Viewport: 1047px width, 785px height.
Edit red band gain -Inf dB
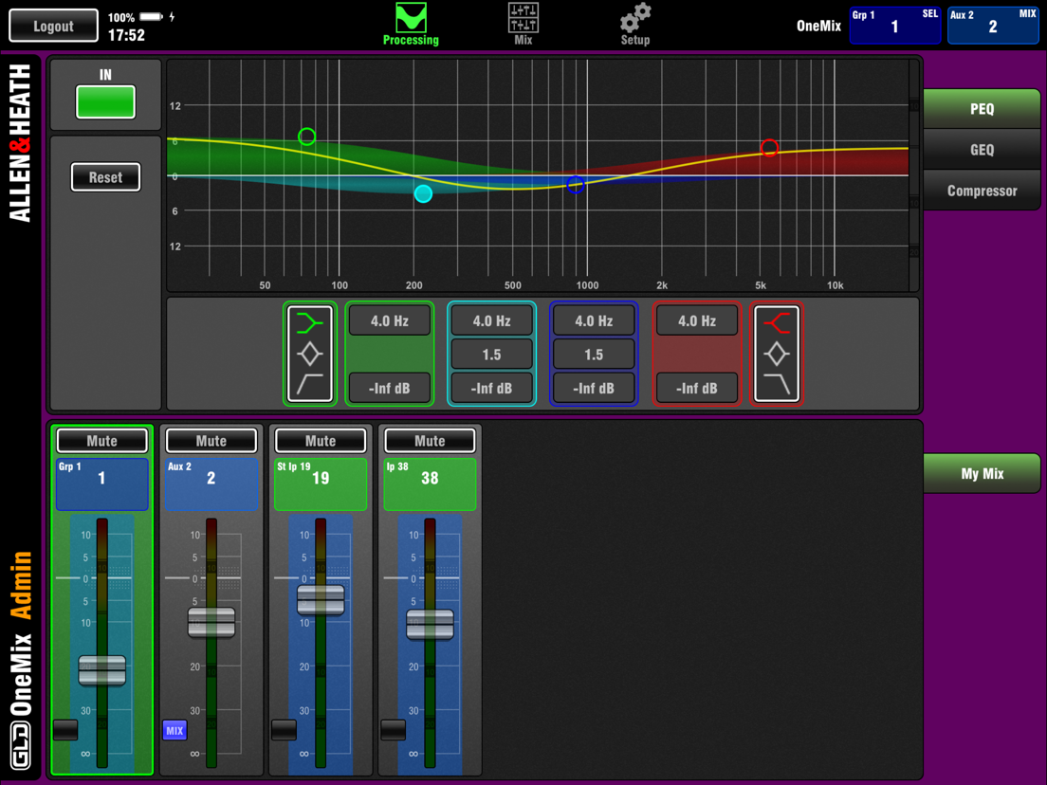point(697,388)
